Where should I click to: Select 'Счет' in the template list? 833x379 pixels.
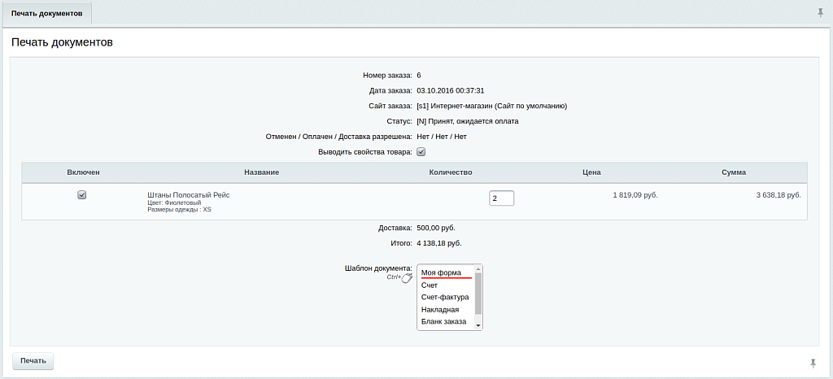(430, 285)
